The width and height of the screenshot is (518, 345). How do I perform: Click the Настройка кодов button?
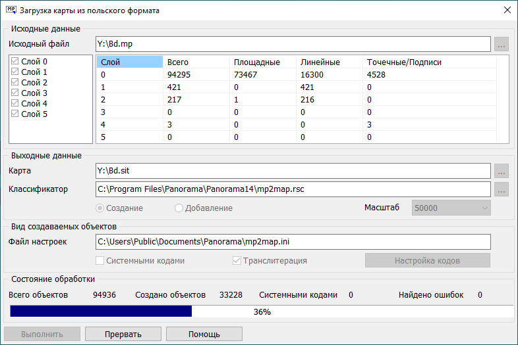click(427, 261)
